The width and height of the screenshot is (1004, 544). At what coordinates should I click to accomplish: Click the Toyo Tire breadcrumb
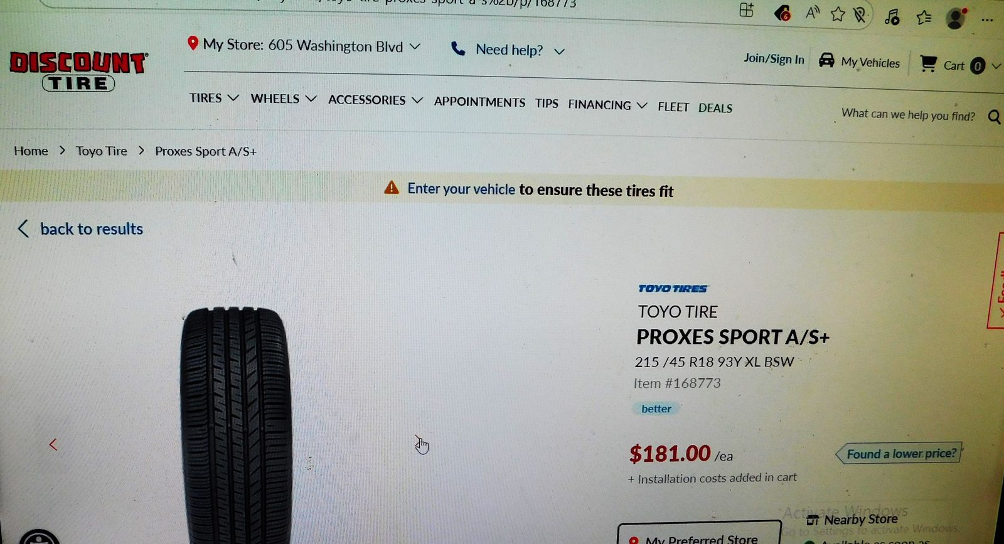102,151
